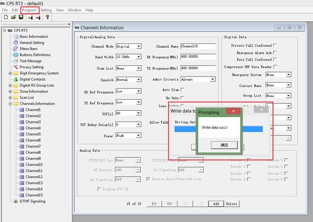Toggle Private Call Confirmed checkbox
313x222 pixels.
point(275,45)
